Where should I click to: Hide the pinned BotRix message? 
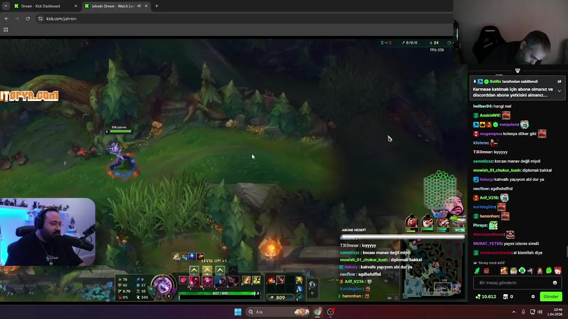(559, 82)
